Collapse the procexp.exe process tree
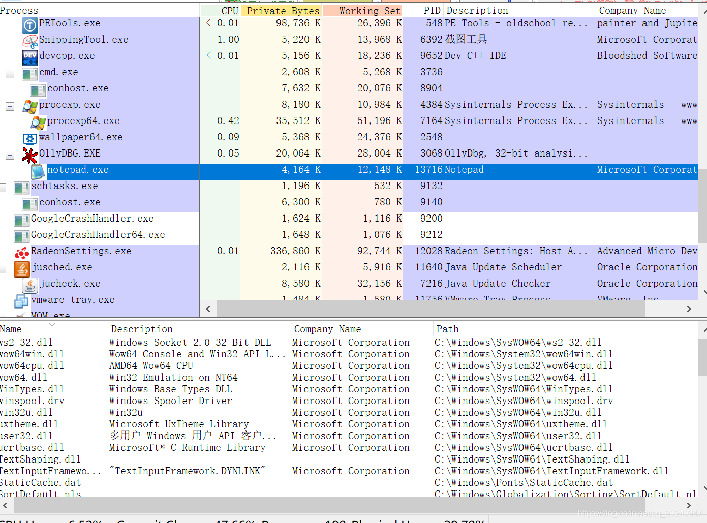 [x=10, y=106]
